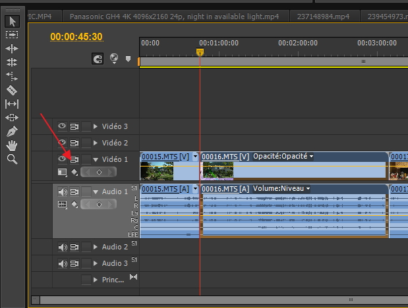Viewport: 408px width, 308px height.
Task: Select the Slip tool
Action: [12, 104]
